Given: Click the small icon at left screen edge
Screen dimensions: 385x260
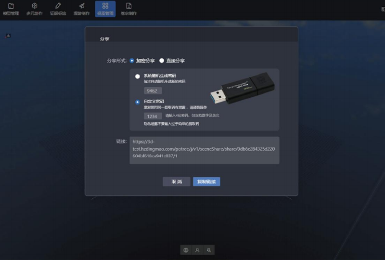Looking at the screenshot, I should point(8,36).
